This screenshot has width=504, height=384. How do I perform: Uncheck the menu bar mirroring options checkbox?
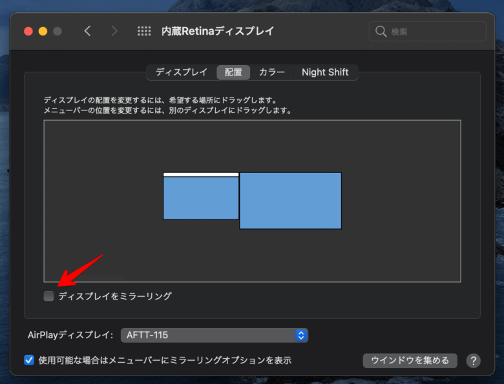[29, 360]
